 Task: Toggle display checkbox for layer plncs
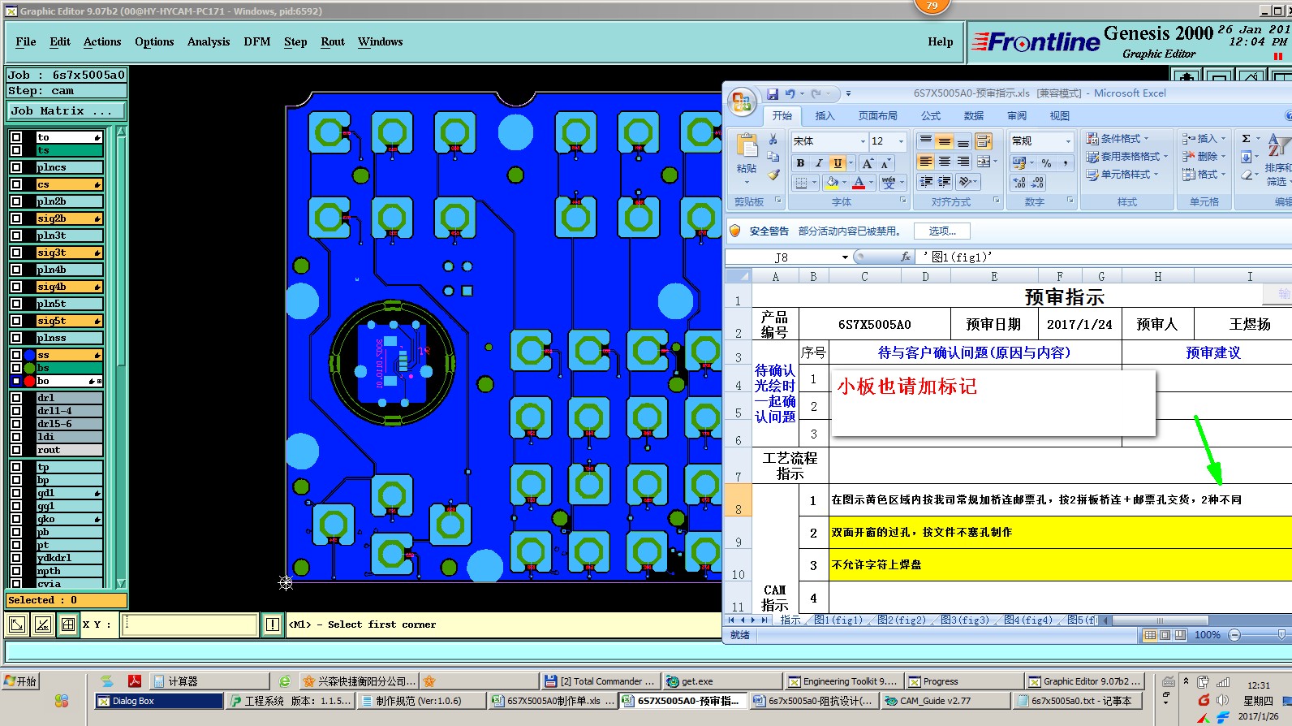coord(16,167)
